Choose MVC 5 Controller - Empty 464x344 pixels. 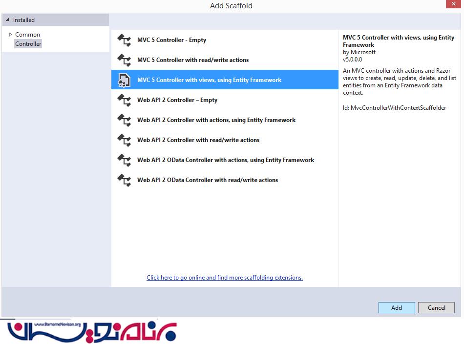tap(225, 40)
